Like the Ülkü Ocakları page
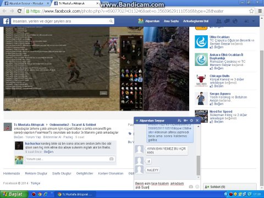264x198 pixels. click(217, 47)
